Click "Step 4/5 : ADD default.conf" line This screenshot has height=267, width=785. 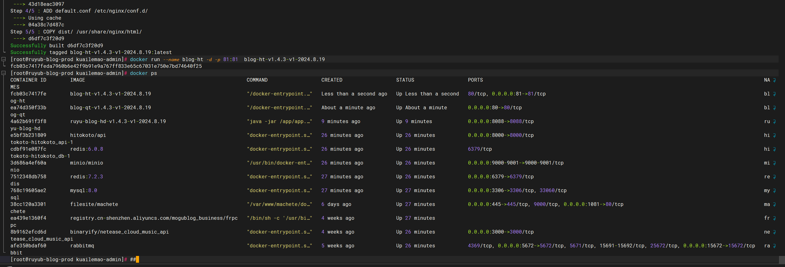click(79, 11)
